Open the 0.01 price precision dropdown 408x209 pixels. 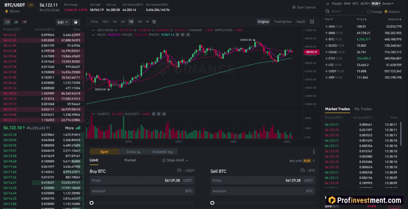(63, 22)
